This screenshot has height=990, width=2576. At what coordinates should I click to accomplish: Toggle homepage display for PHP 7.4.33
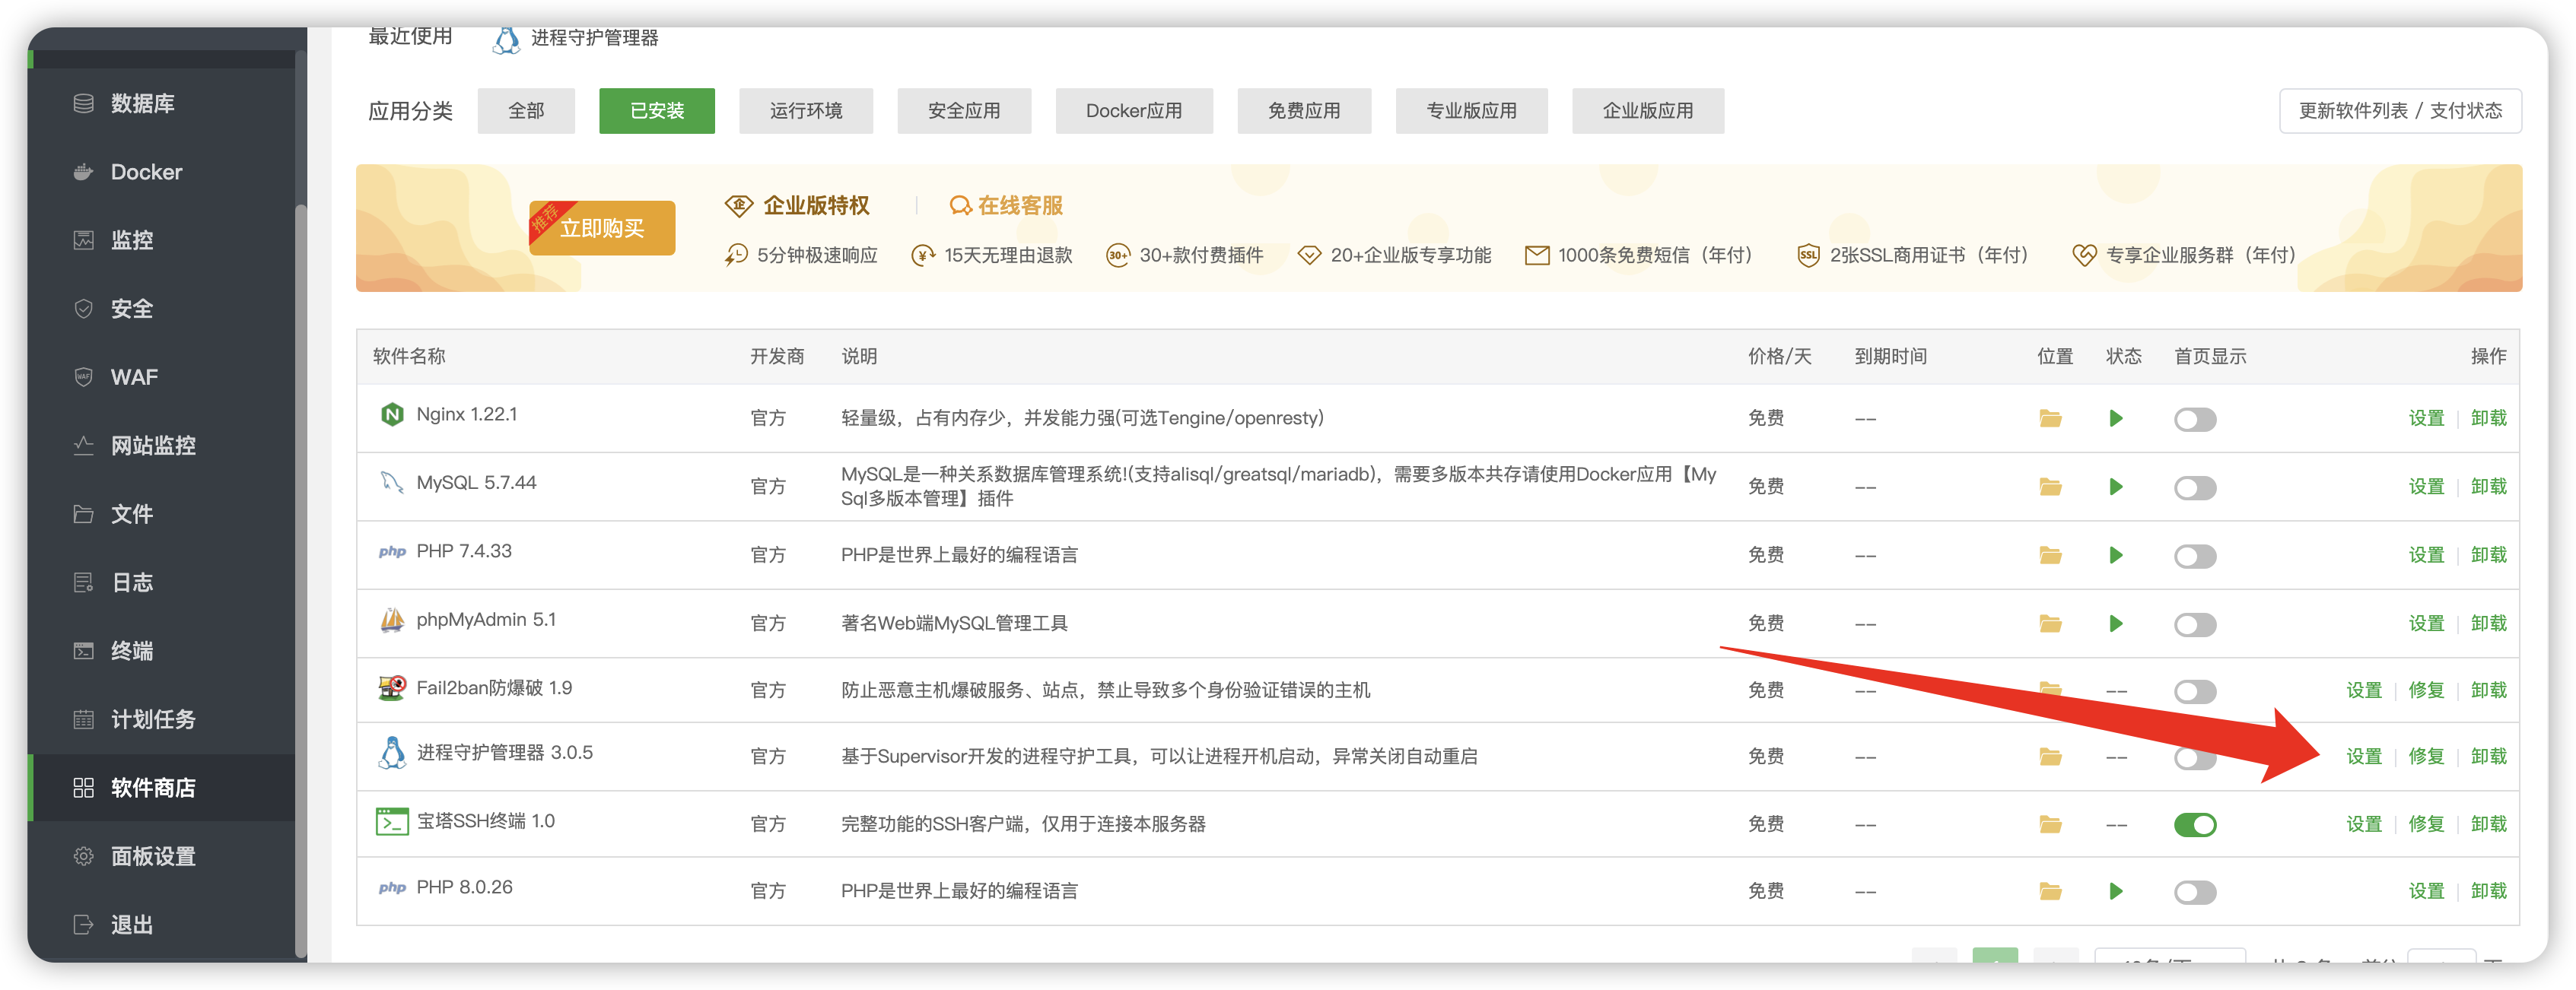click(2195, 557)
